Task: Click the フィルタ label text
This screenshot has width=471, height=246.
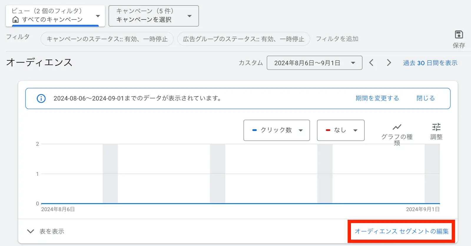Action: (x=18, y=37)
